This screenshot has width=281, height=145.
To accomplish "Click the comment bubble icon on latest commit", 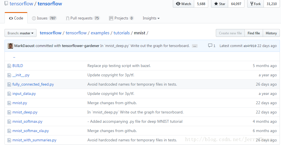I will pos(210,46).
